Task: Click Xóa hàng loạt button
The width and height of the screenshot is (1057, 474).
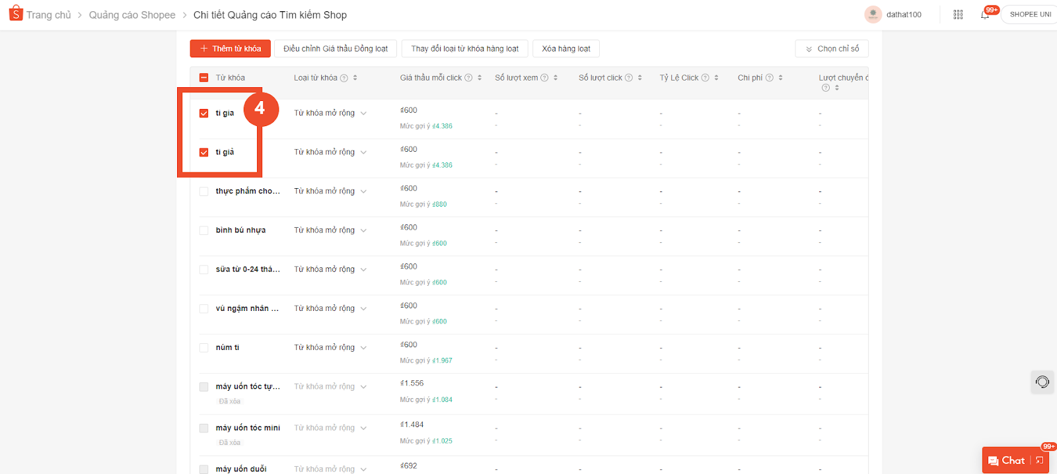Action: point(566,49)
